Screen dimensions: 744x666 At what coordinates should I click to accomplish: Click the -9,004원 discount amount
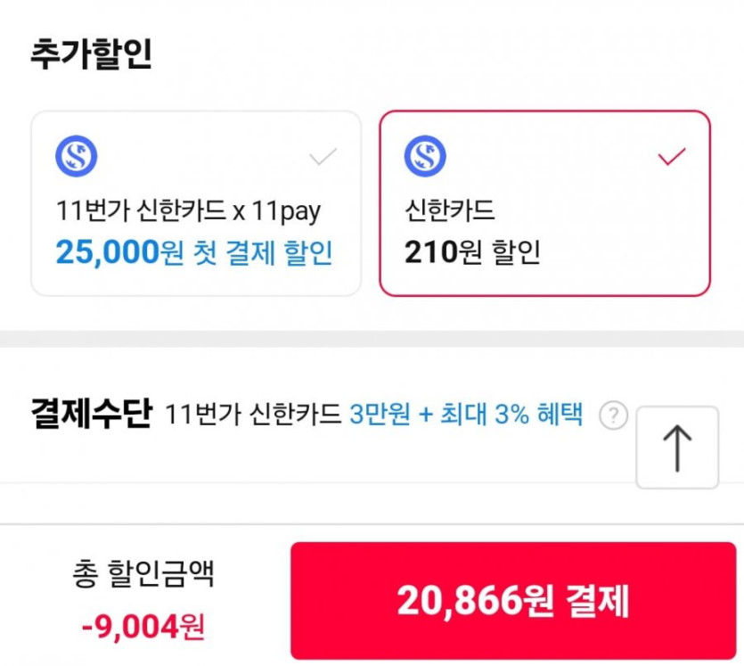[x=143, y=627]
